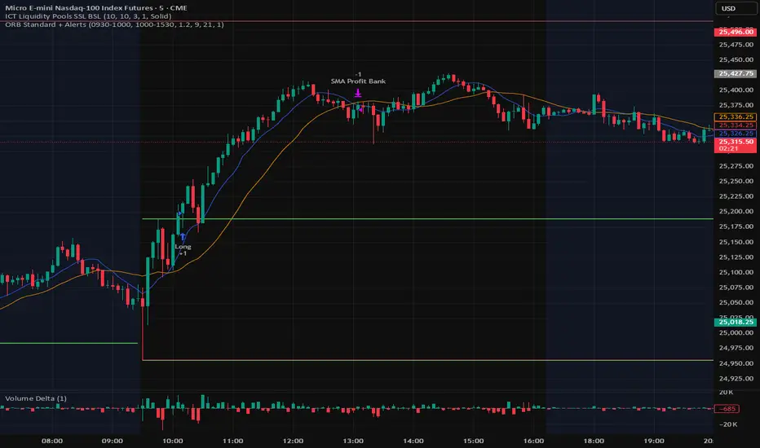This screenshot has width=760, height=448.
Task: Click the 25,100.00 price scale tick
Action: tap(736, 272)
